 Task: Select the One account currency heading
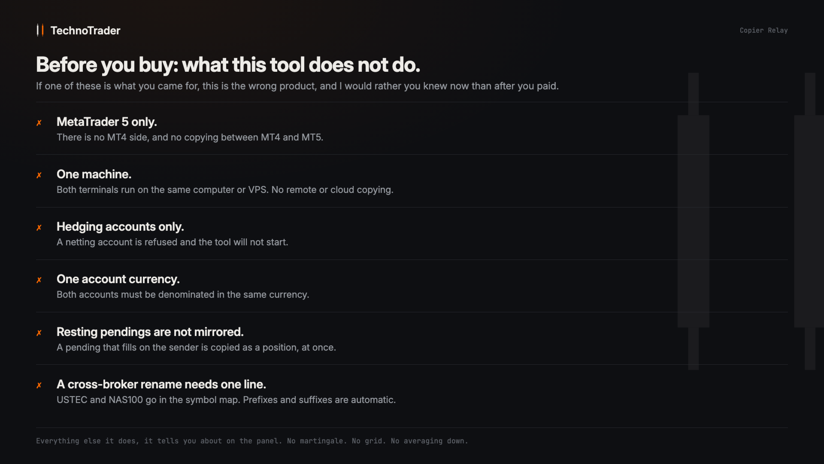point(118,279)
